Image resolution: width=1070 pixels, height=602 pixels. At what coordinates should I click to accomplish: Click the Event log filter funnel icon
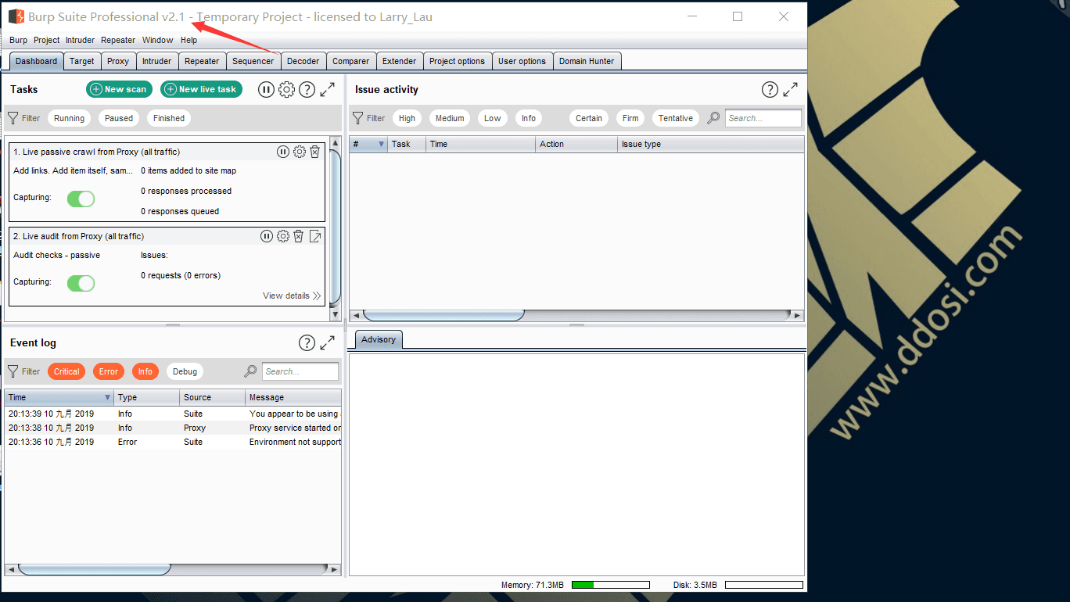tap(13, 371)
